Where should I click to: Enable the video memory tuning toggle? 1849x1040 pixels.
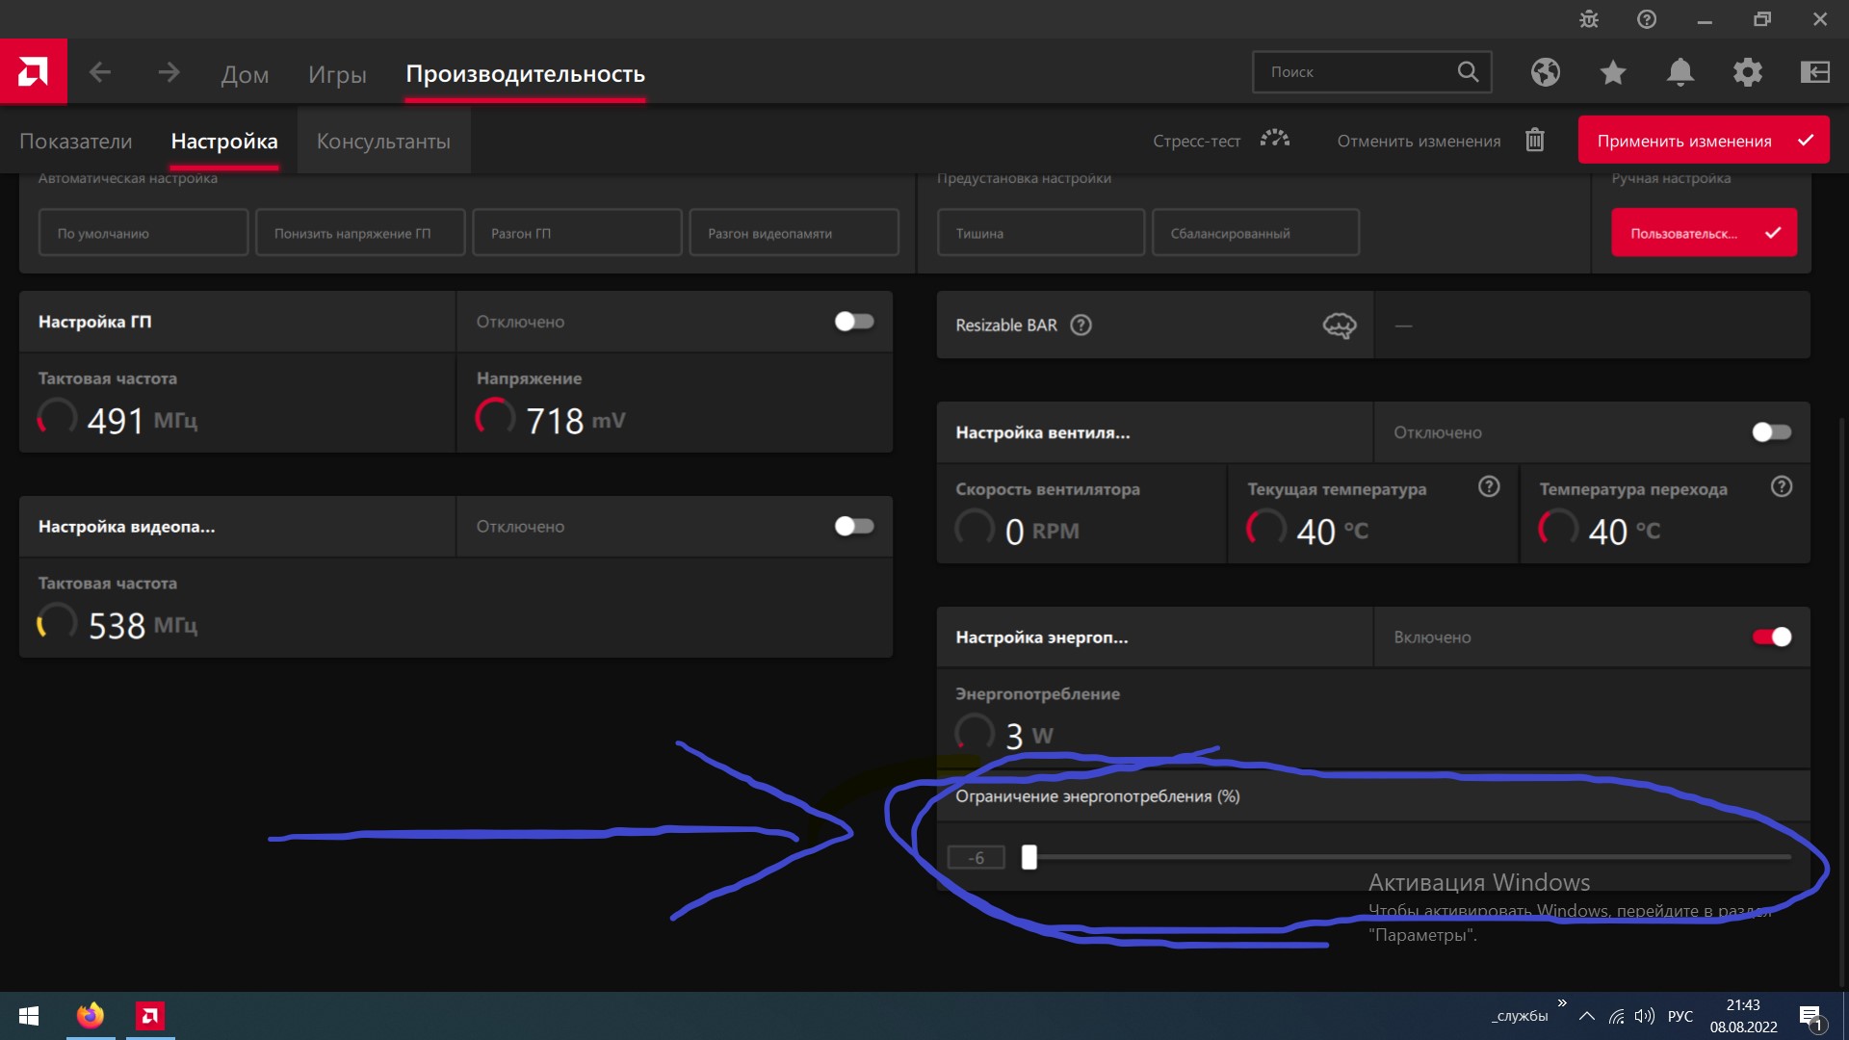pyautogui.click(x=854, y=526)
